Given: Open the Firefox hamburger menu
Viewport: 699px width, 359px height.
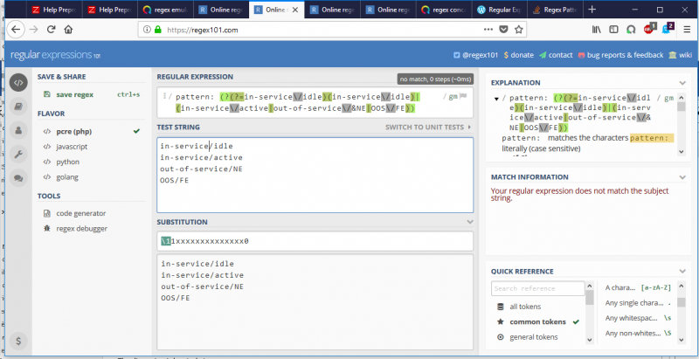Looking at the screenshot, I should (x=687, y=30).
